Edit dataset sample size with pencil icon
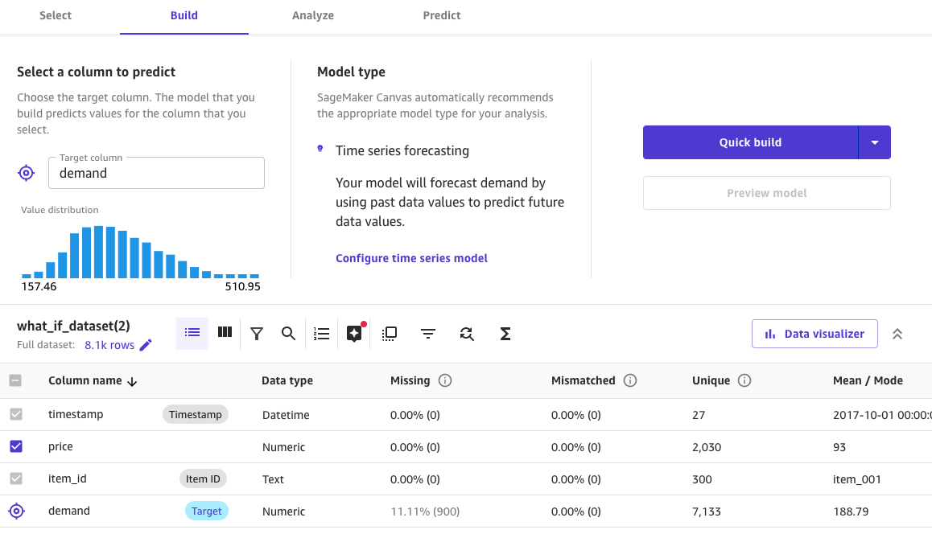Viewport: 932px width, 538px height. (146, 345)
